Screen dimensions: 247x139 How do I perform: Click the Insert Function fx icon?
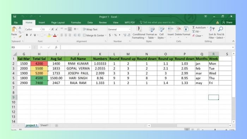point(56,47)
